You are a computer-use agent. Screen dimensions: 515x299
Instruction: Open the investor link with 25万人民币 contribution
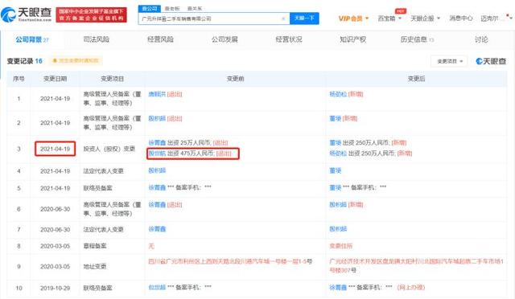pos(157,143)
